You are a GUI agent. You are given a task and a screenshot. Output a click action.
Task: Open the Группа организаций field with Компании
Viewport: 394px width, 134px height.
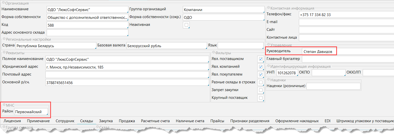pos(223,10)
